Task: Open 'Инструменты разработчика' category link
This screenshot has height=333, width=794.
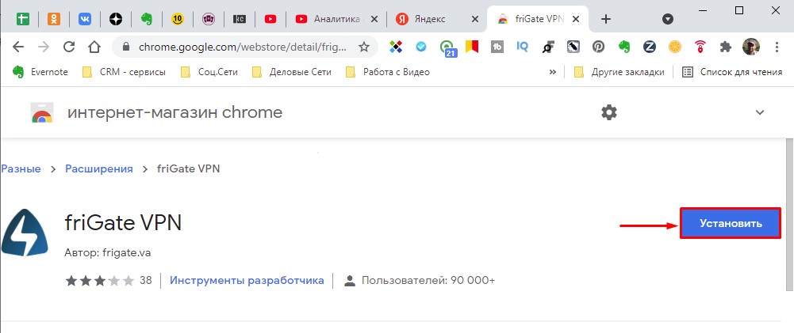Action: [247, 281]
